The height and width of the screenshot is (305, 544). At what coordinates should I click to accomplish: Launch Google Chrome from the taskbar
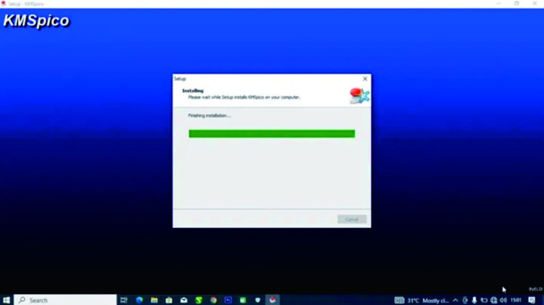tap(214, 300)
